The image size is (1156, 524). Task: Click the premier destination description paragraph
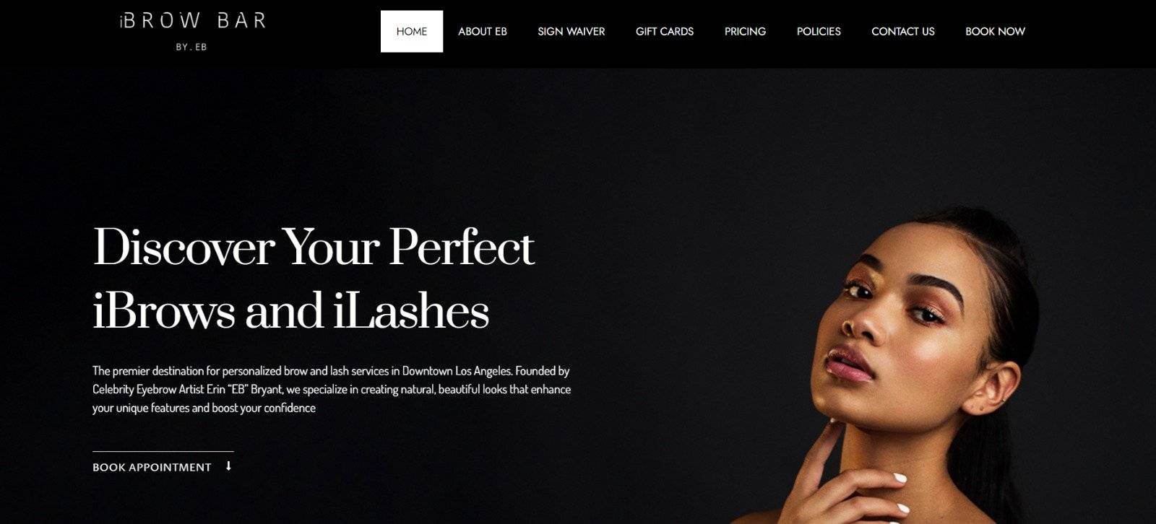click(332, 389)
